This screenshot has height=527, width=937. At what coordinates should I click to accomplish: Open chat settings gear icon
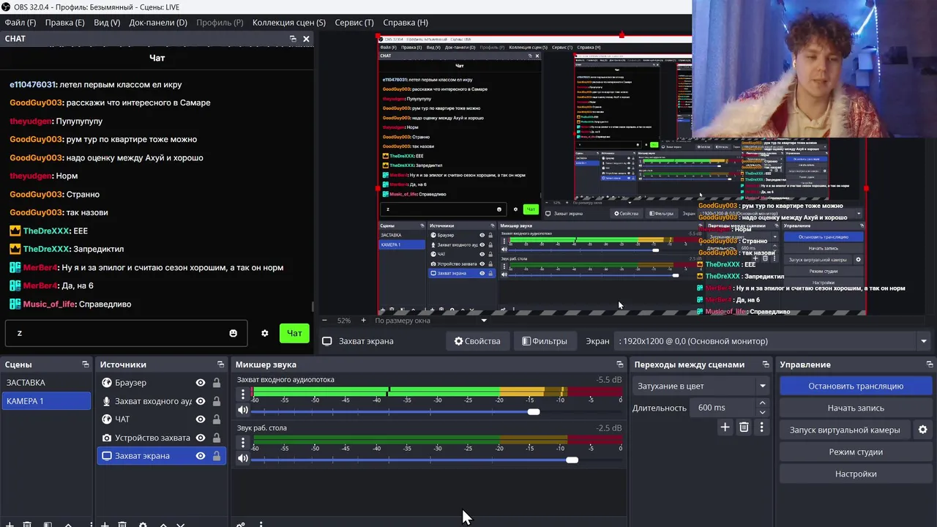pos(264,333)
